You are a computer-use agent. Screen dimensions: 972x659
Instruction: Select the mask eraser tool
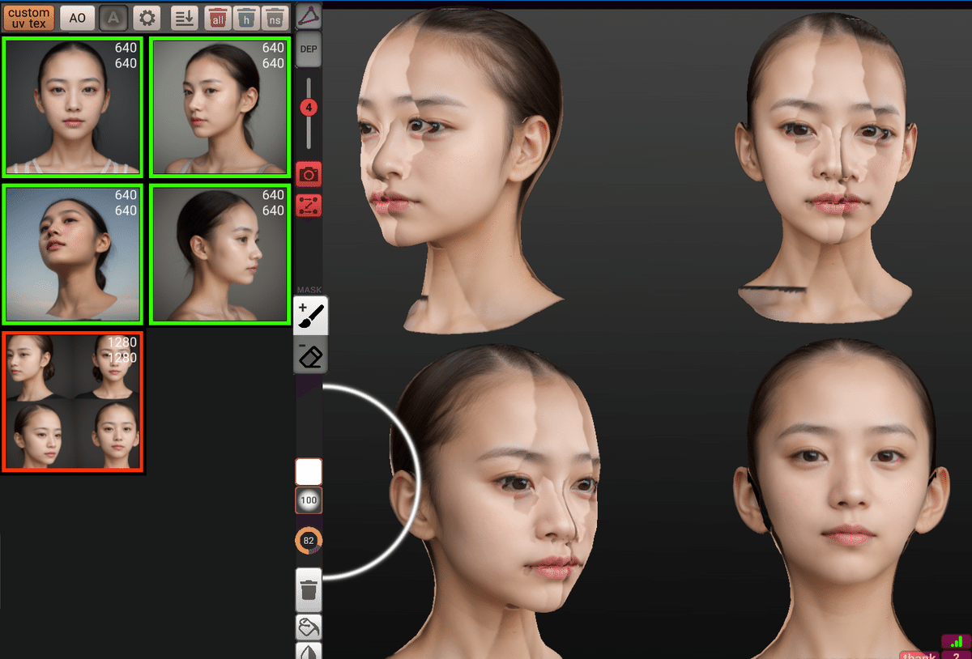(x=309, y=355)
